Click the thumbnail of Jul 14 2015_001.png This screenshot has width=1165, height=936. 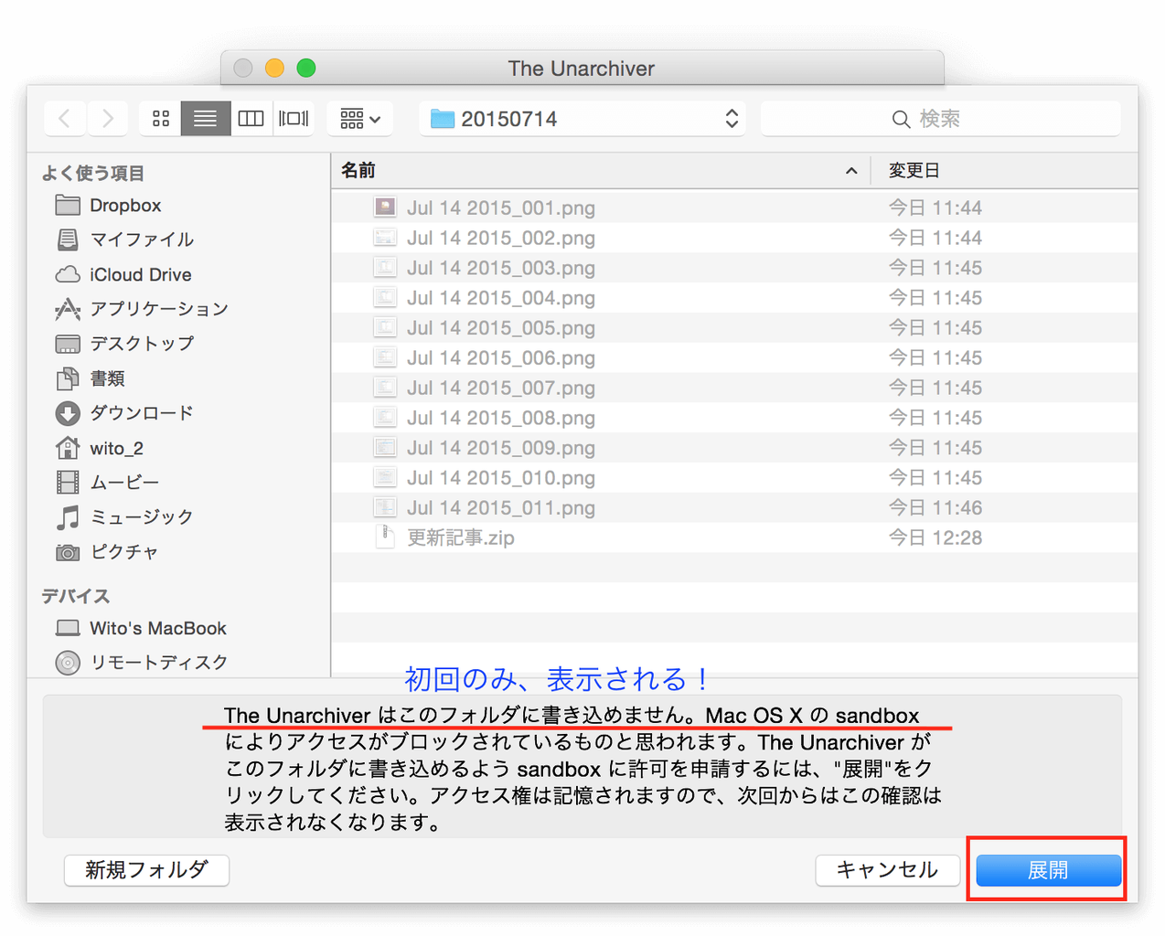(x=385, y=207)
